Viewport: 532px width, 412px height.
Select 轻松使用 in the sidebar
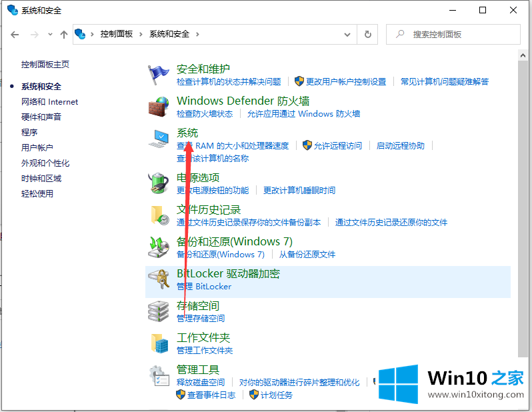coord(37,194)
